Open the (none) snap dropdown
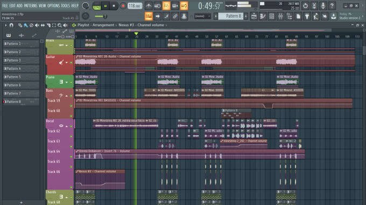366x205 pixels. coord(202,16)
